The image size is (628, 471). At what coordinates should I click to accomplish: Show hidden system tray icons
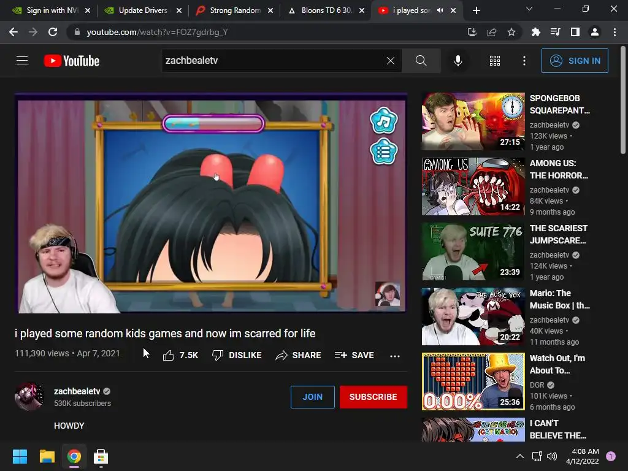[520, 456]
